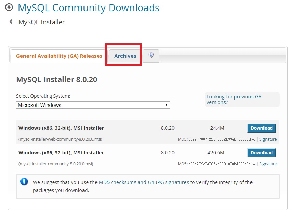
Task: Click title of the 24.4M MSI Installer row
Action: click(61, 128)
